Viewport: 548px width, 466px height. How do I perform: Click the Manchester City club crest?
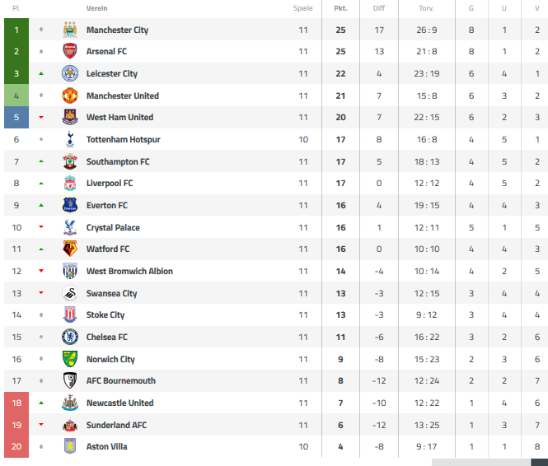click(70, 30)
